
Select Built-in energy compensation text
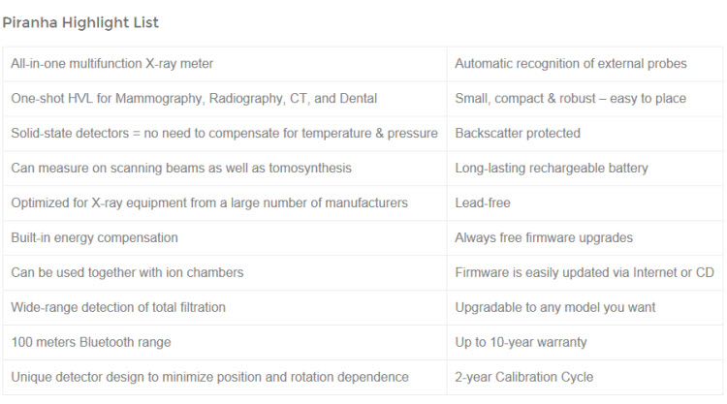click(94, 238)
